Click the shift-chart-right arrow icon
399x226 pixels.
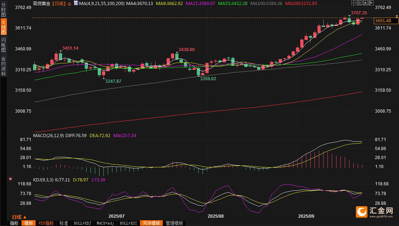tap(371, 3)
